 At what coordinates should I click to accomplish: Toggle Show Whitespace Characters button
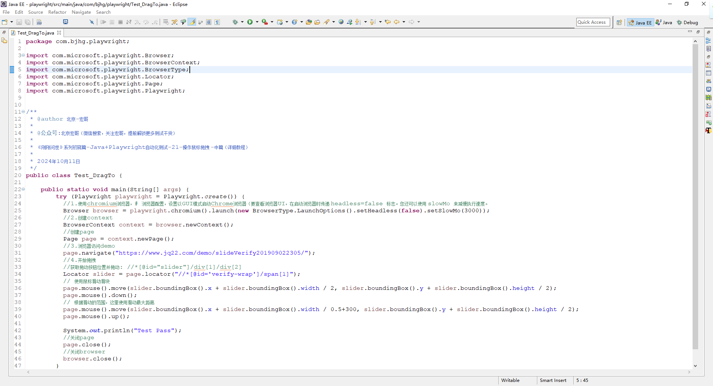tap(217, 22)
